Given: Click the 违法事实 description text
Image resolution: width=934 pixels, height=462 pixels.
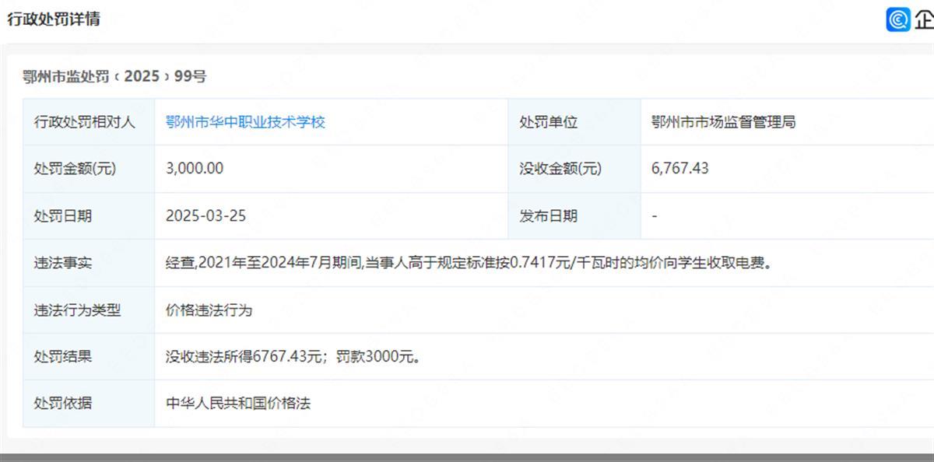Looking at the screenshot, I should (469, 263).
